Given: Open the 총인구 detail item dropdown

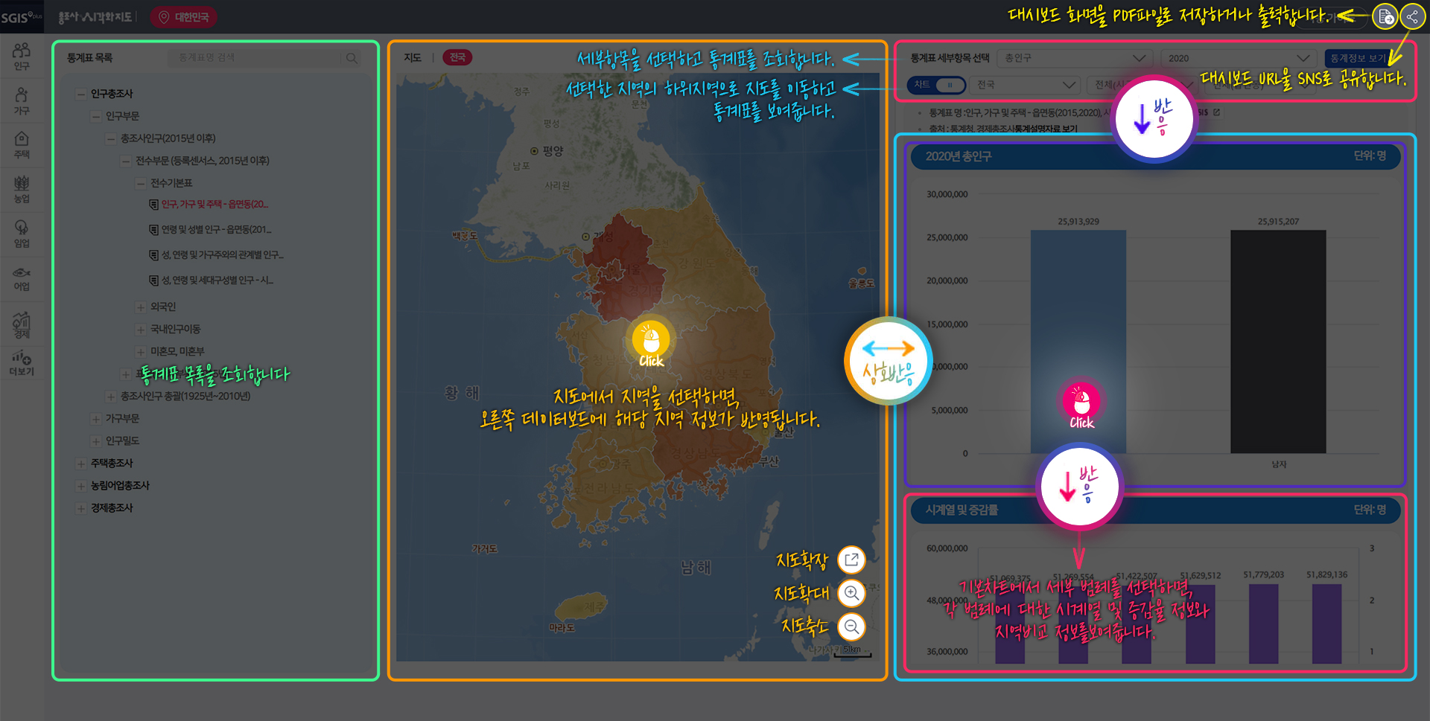Looking at the screenshot, I should coord(1075,58).
